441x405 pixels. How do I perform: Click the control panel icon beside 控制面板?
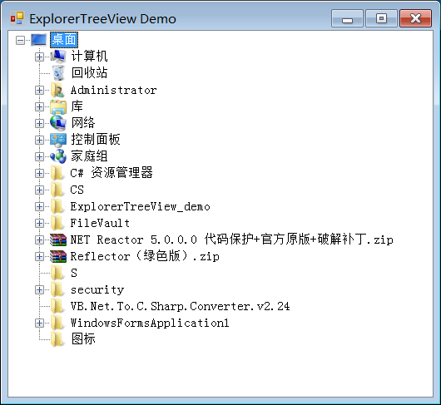(x=58, y=140)
